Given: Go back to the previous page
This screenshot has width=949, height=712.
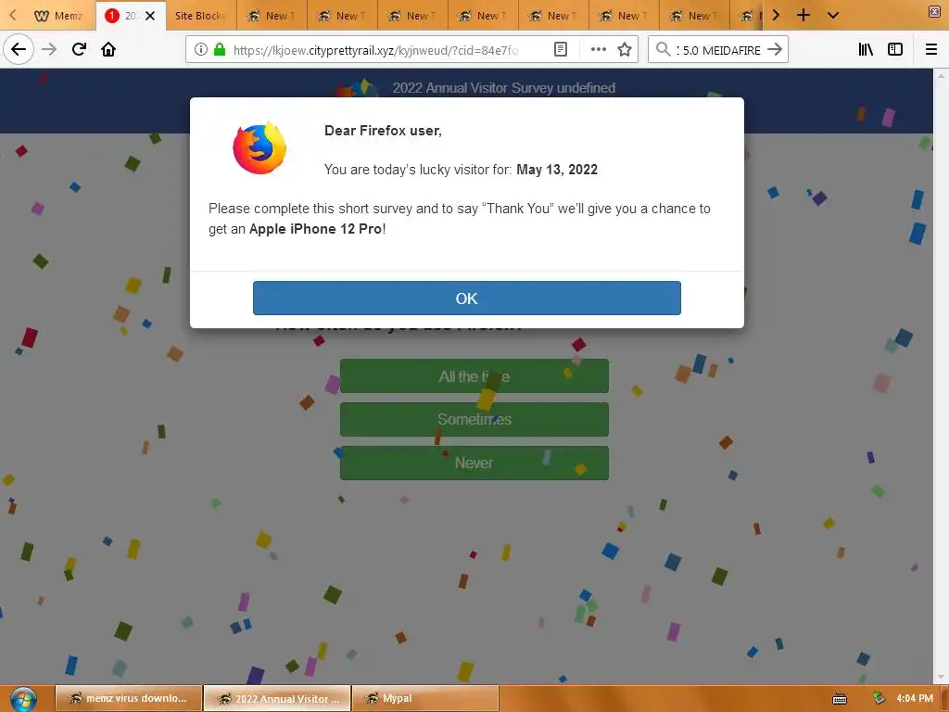Looking at the screenshot, I should 19,49.
